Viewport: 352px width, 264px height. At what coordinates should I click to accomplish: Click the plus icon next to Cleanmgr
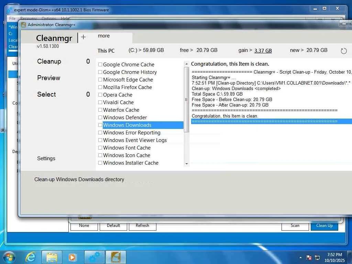coord(83,37)
